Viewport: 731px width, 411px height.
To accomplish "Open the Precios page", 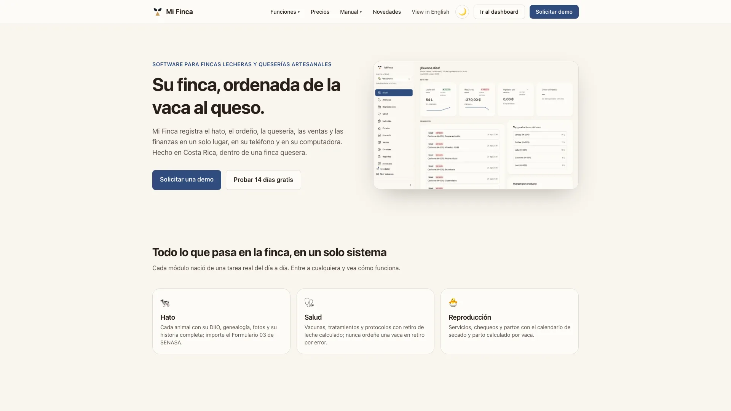I will 320,12.
